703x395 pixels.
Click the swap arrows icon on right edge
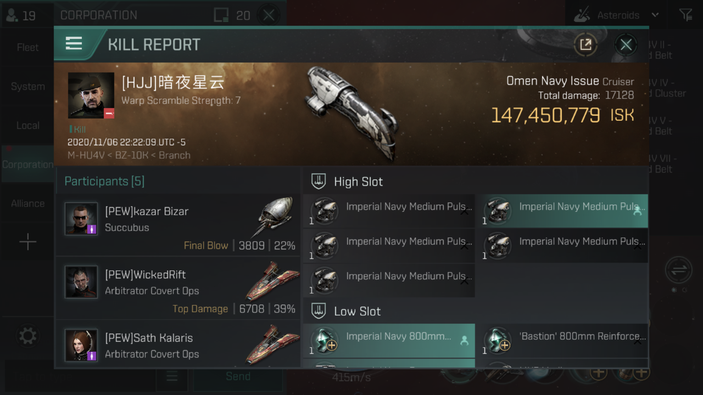coord(678,270)
